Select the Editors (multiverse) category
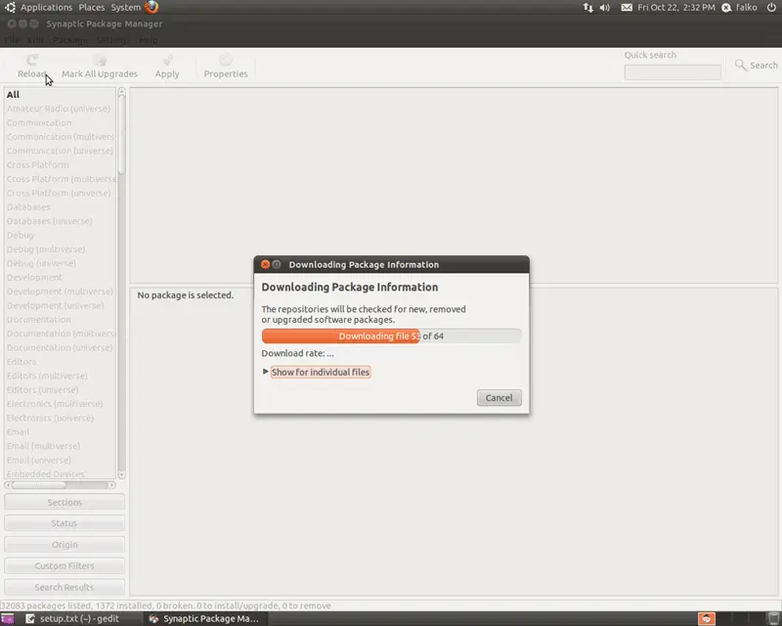 (x=47, y=376)
